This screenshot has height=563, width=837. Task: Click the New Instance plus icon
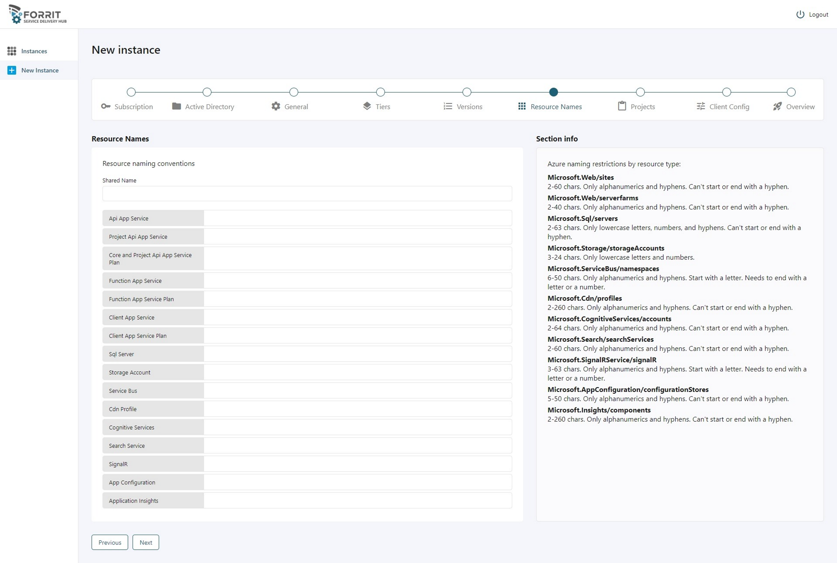tap(12, 71)
